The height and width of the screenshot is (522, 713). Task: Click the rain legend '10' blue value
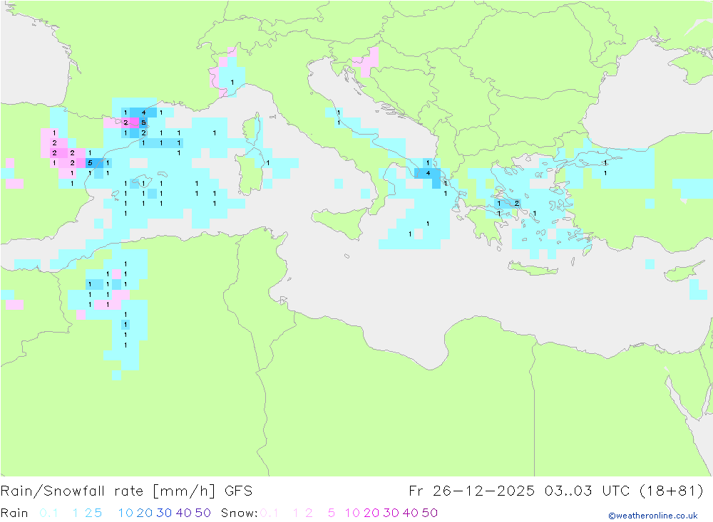click(x=125, y=513)
